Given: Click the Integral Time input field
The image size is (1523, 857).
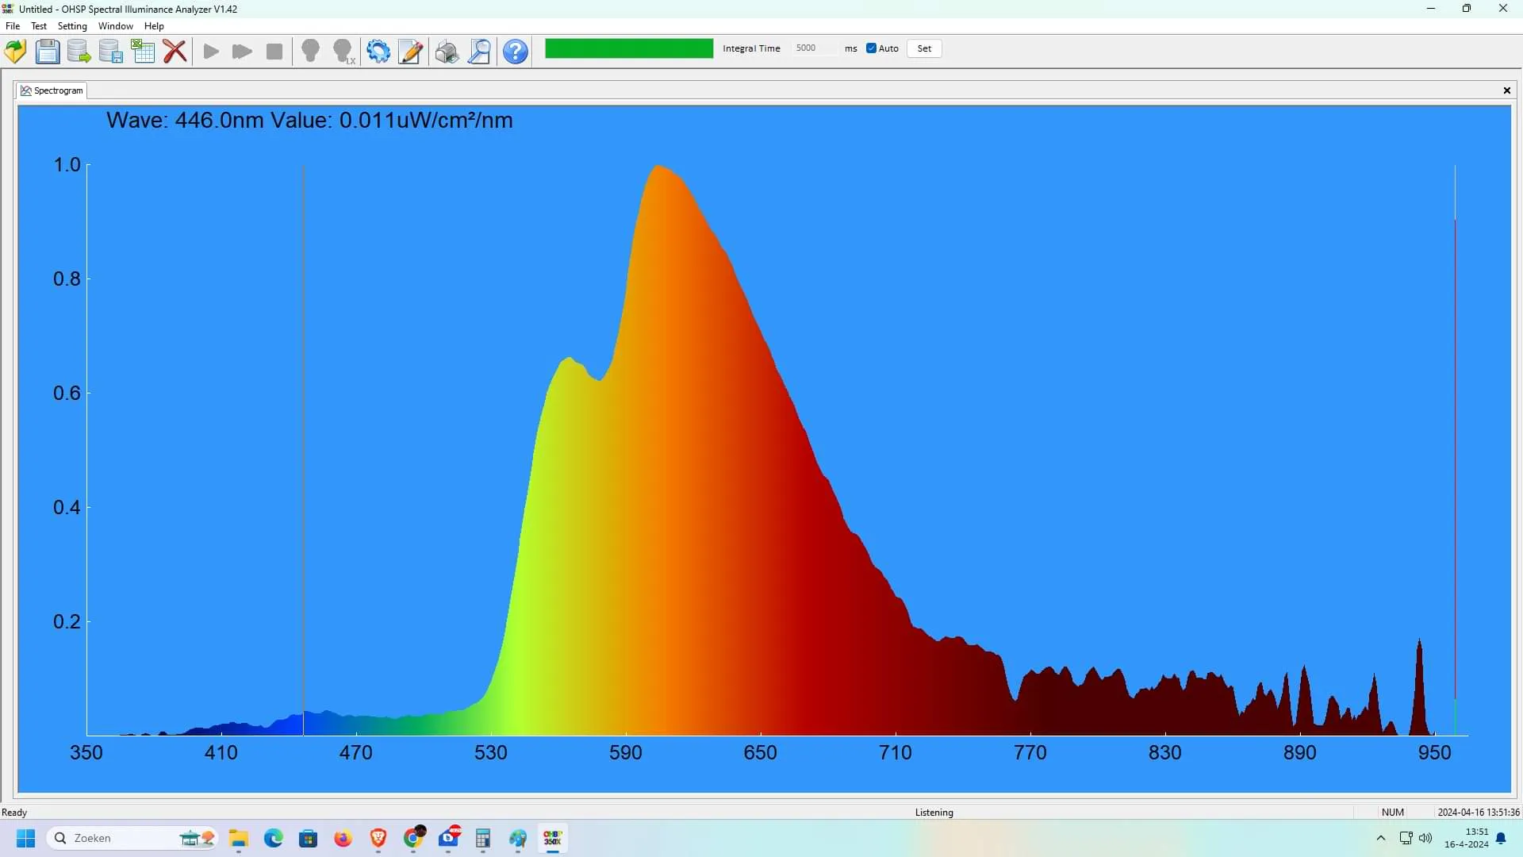Looking at the screenshot, I should pos(814,48).
